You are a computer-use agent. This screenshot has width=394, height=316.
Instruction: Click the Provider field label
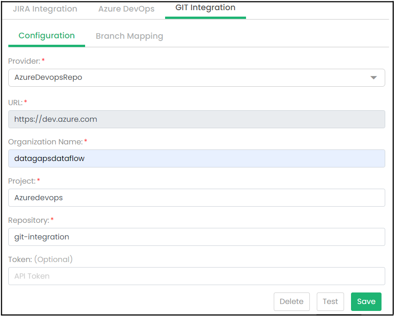24,61
